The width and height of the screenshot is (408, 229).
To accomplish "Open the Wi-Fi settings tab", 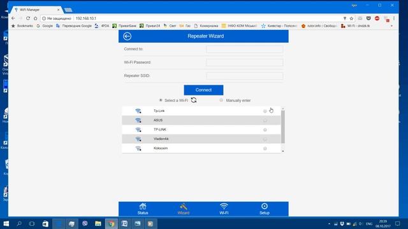I will click(x=224, y=209).
